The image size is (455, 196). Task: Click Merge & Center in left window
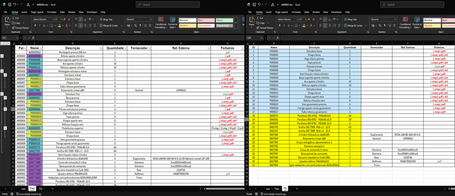coord(109,25)
